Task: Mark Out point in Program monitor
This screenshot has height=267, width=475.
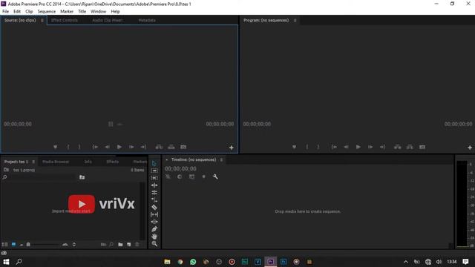Action: pyautogui.click(x=318, y=147)
